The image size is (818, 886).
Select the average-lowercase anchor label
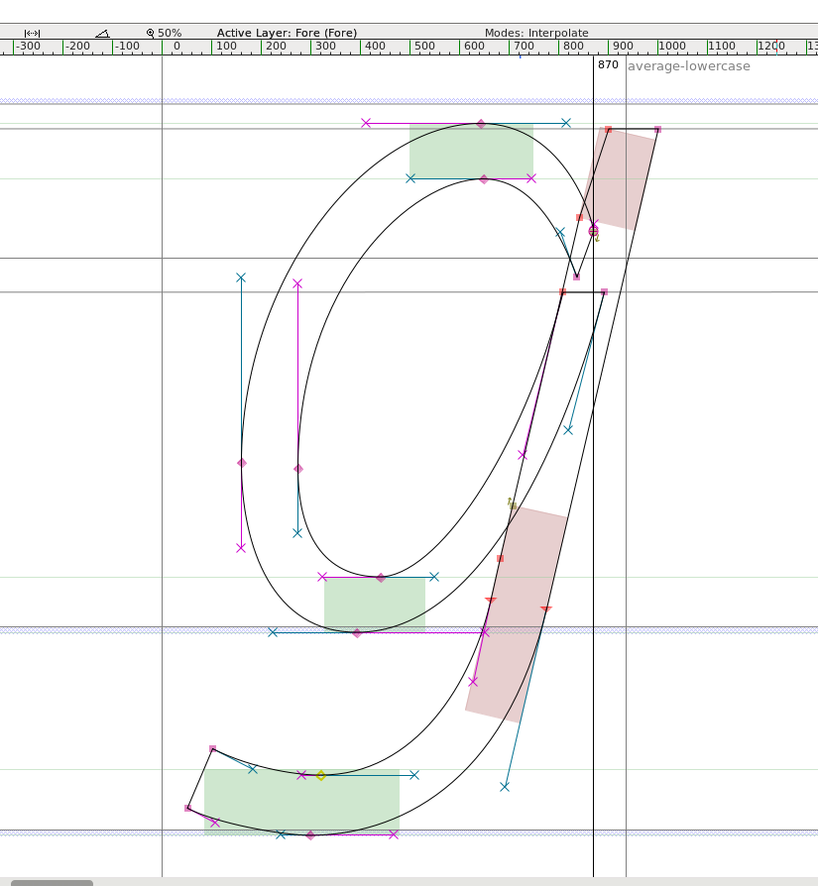click(688, 66)
